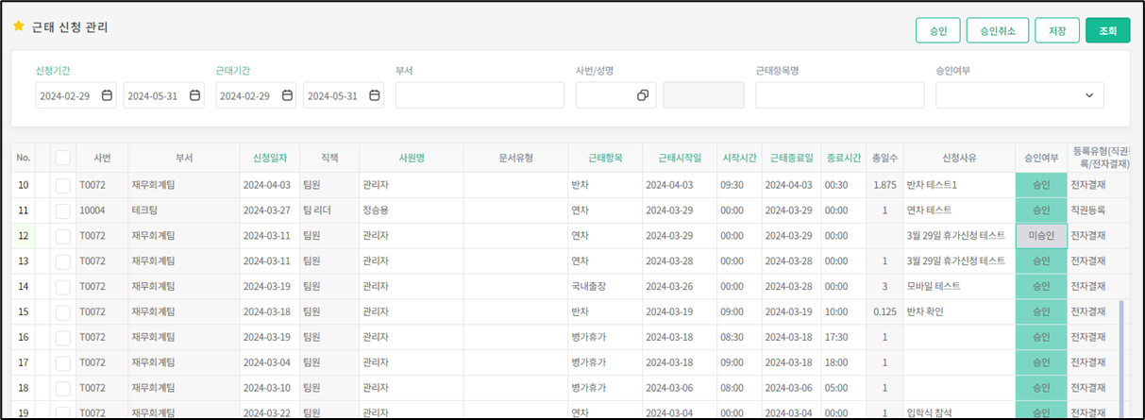Open calendar for 근태기간 end date
This screenshot has height=420, width=1145.
(x=375, y=95)
